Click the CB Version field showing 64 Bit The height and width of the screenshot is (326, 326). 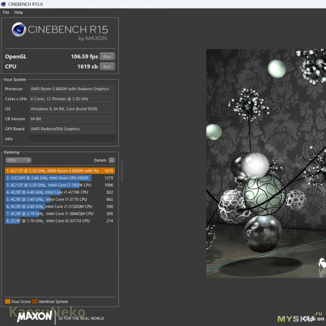pyautogui.click(x=72, y=119)
